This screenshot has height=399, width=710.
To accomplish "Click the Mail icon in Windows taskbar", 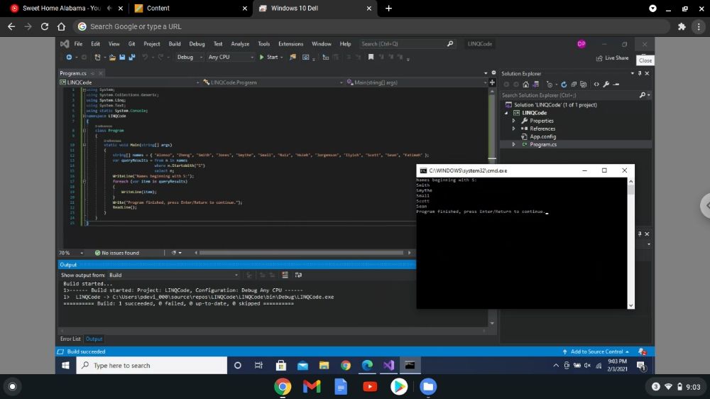I will point(302,365).
